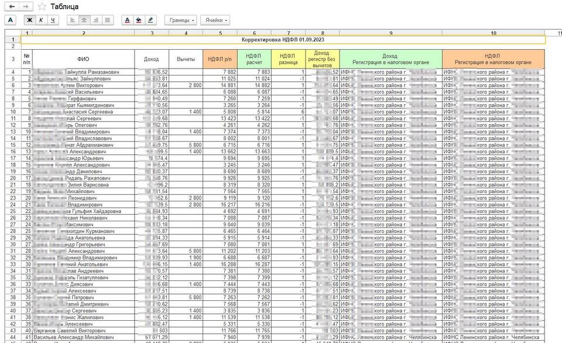Viewport: 562px width, 343px height.
Task: Toggle underline formatting (Ч)
Action: pos(53,20)
